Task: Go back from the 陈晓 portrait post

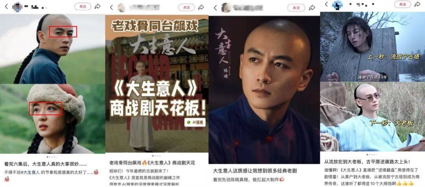Action: coord(216,8)
